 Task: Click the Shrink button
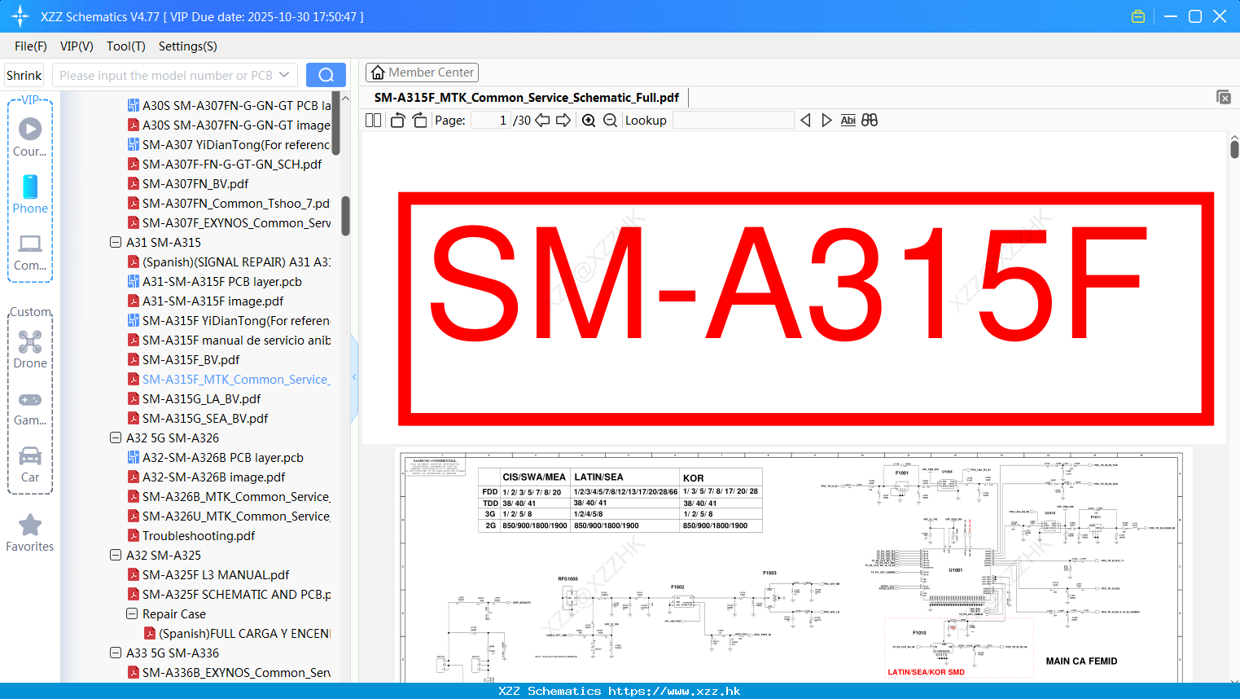click(24, 75)
